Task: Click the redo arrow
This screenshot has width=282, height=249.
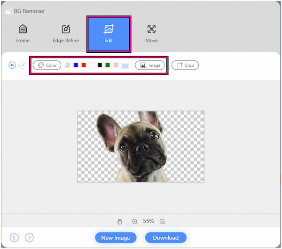Action: [23, 65]
